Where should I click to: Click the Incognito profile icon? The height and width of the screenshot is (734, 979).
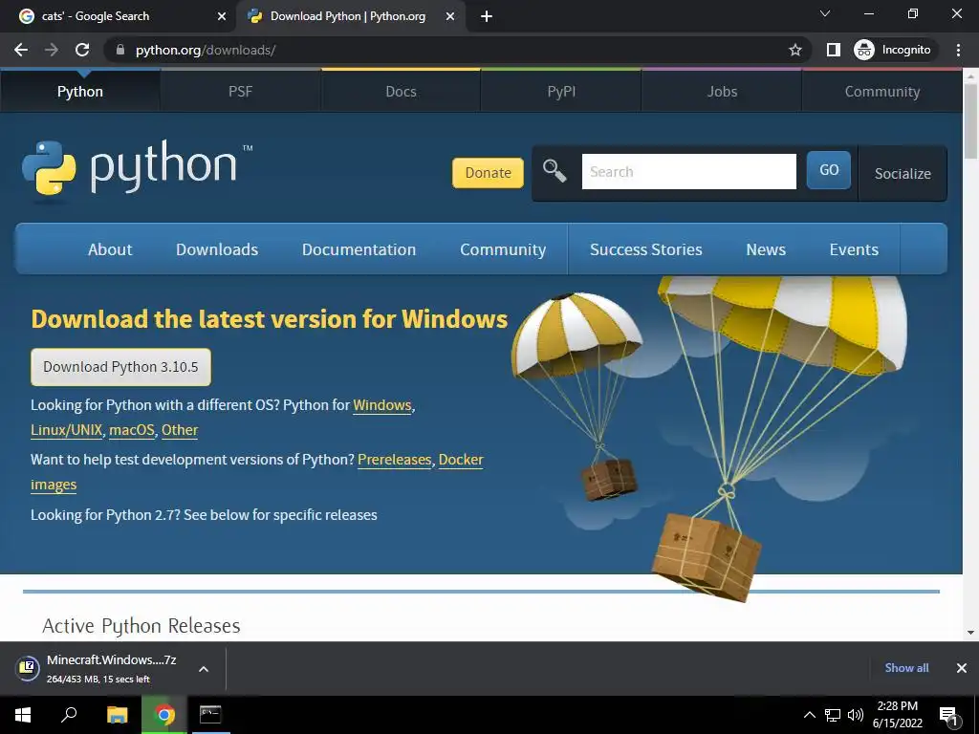pyautogui.click(x=864, y=50)
